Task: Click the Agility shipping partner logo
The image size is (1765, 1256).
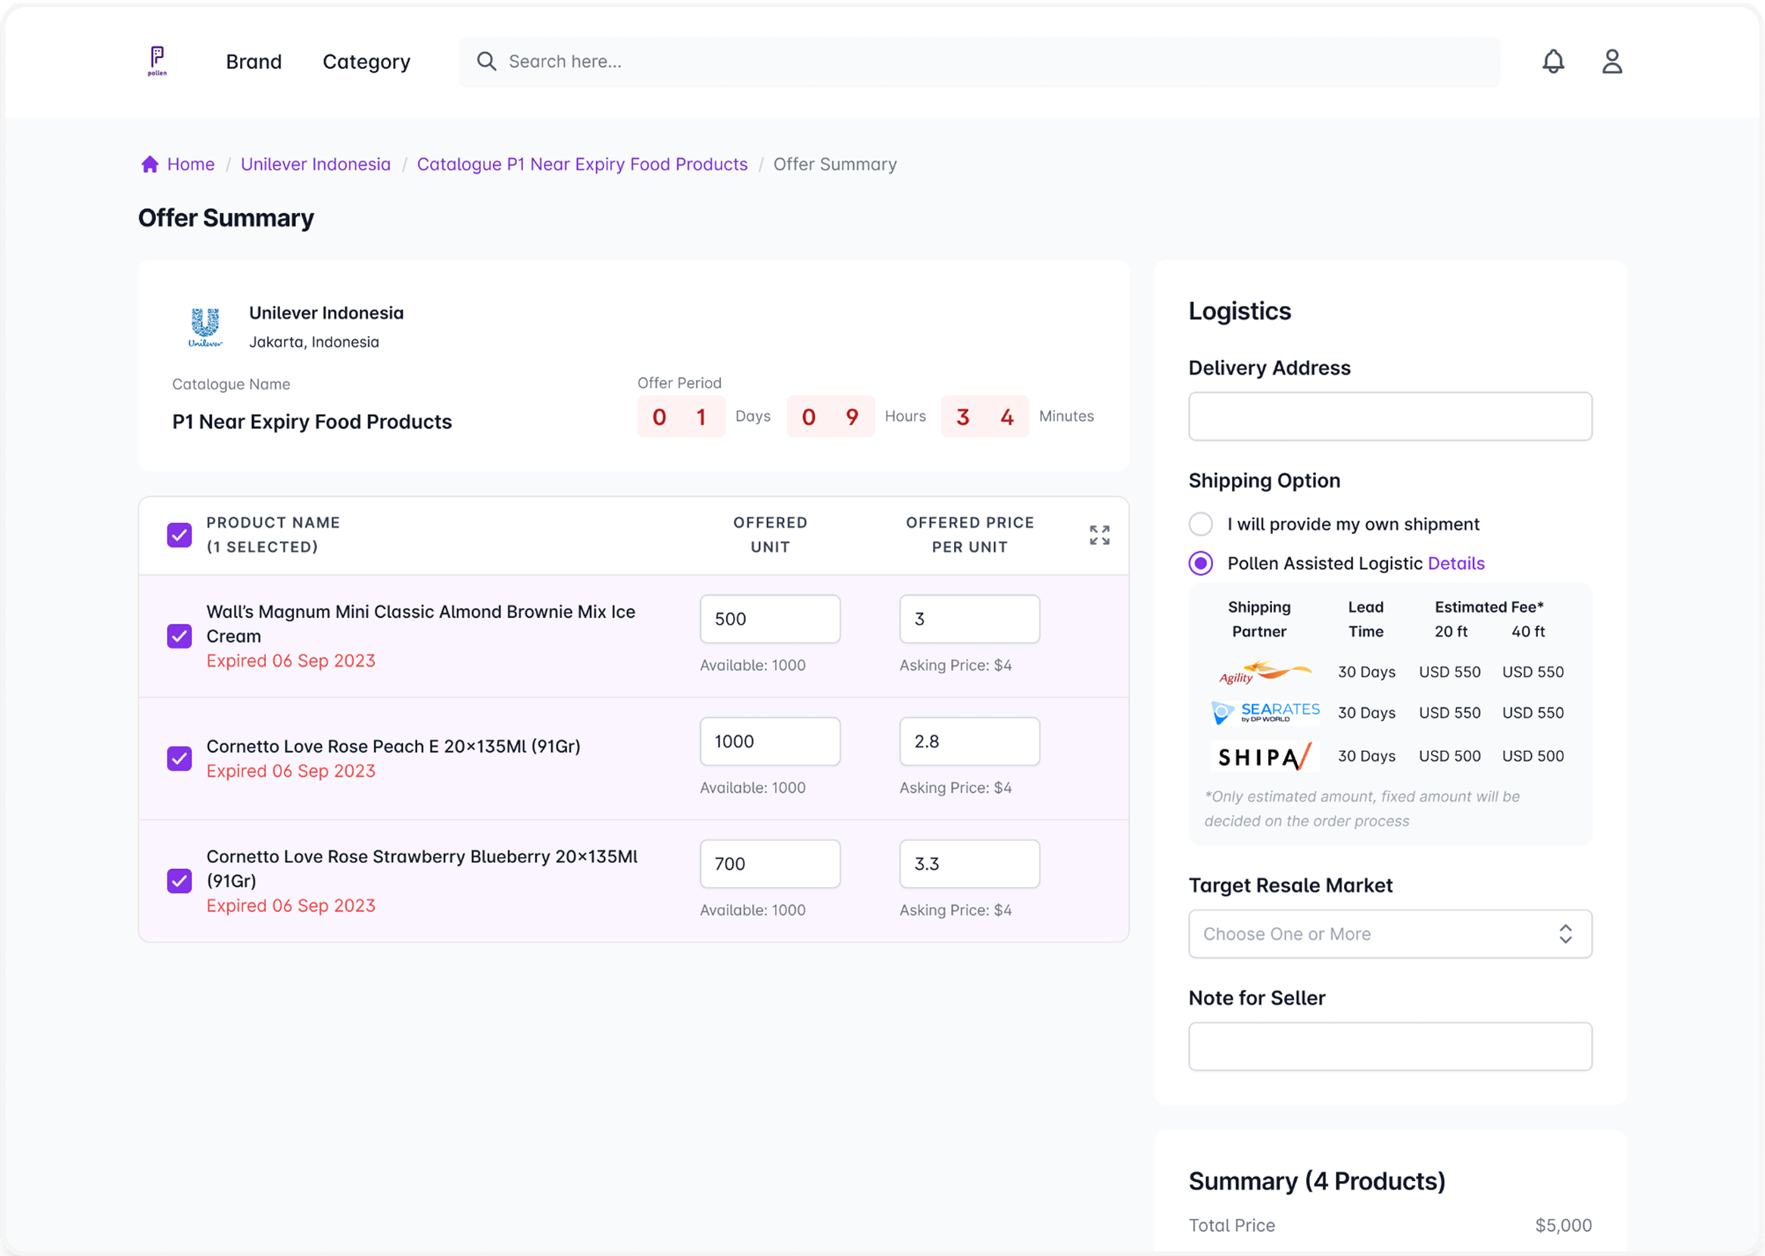Action: (1265, 672)
